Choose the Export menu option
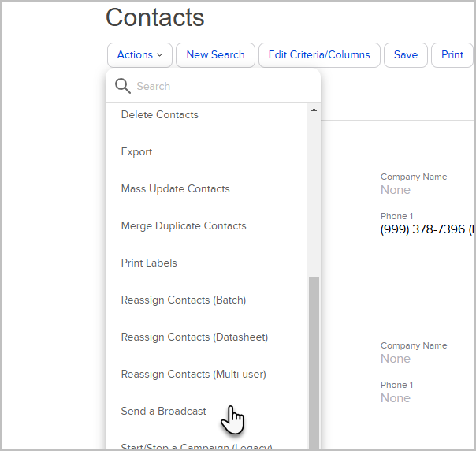The height and width of the screenshot is (451, 476). pos(137,152)
